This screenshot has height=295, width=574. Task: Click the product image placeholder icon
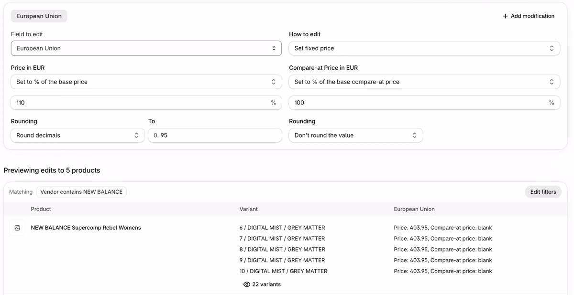[17, 228]
